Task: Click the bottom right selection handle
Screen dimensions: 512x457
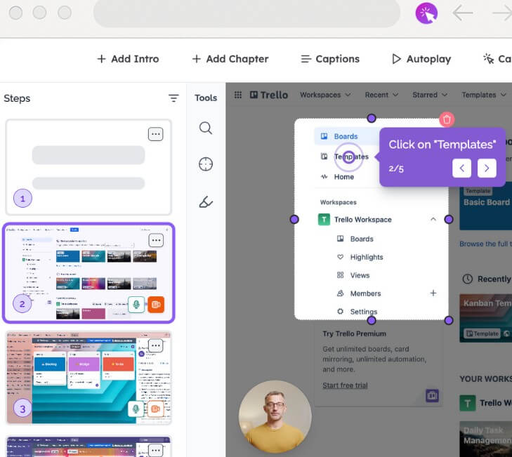Action: (x=449, y=320)
